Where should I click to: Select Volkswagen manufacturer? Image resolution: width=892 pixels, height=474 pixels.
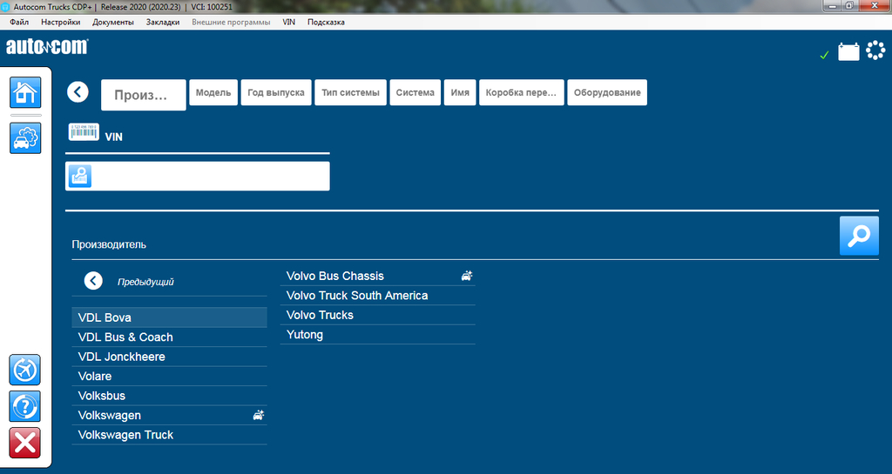[170, 416]
